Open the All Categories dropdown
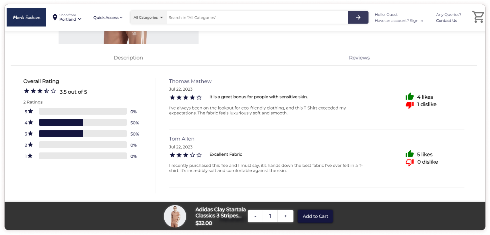490x235 pixels. [148, 17]
